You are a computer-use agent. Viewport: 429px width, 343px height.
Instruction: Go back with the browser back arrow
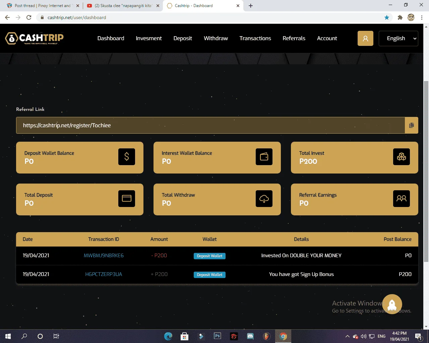7,17
